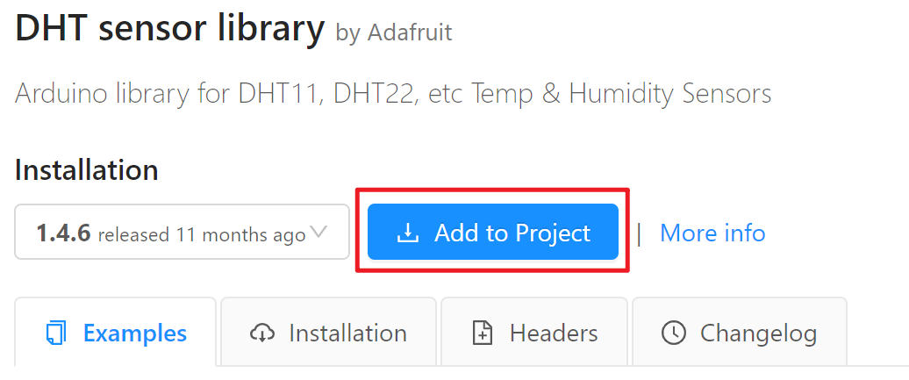Click the clock icon on Changelog tab

coord(673,333)
